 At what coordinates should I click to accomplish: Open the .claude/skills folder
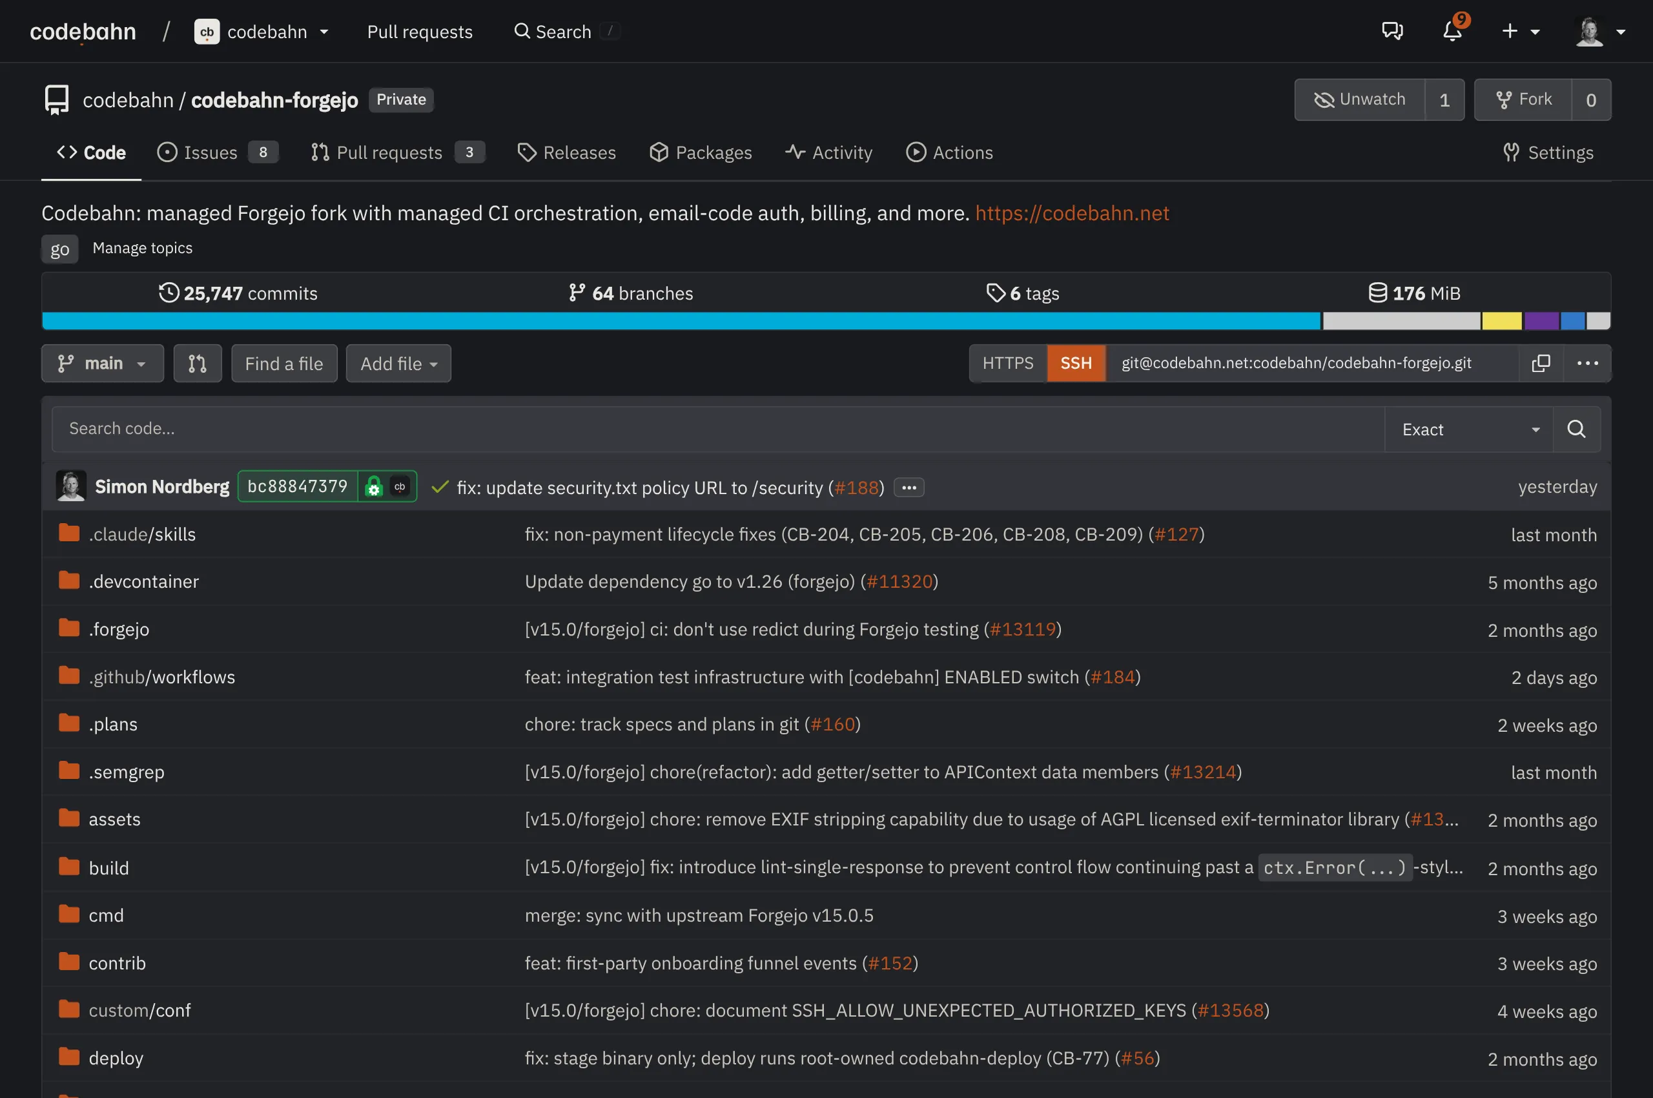click(x=142, y=534)
